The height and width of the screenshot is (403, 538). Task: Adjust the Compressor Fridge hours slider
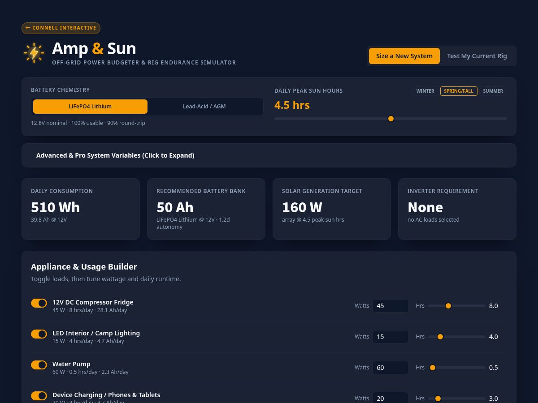coord(457,306)
